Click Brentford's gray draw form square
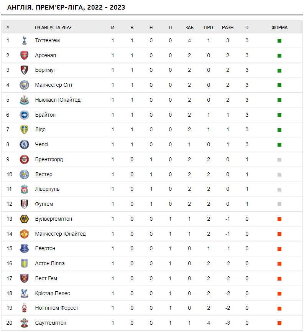 tap(279, 160)
